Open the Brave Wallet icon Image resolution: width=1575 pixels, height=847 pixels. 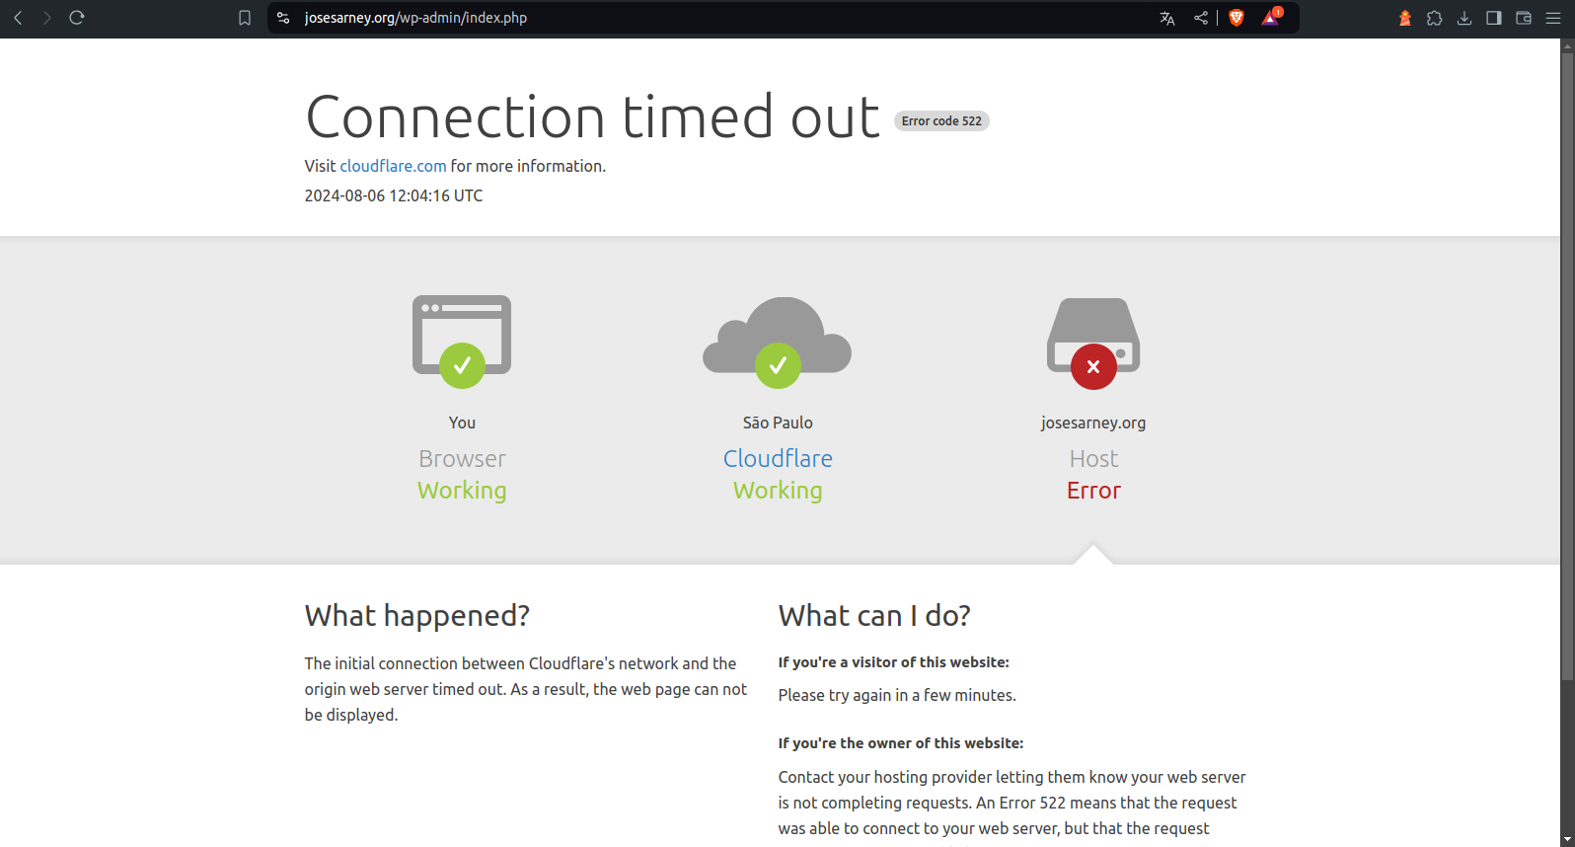coord(1524,18)
